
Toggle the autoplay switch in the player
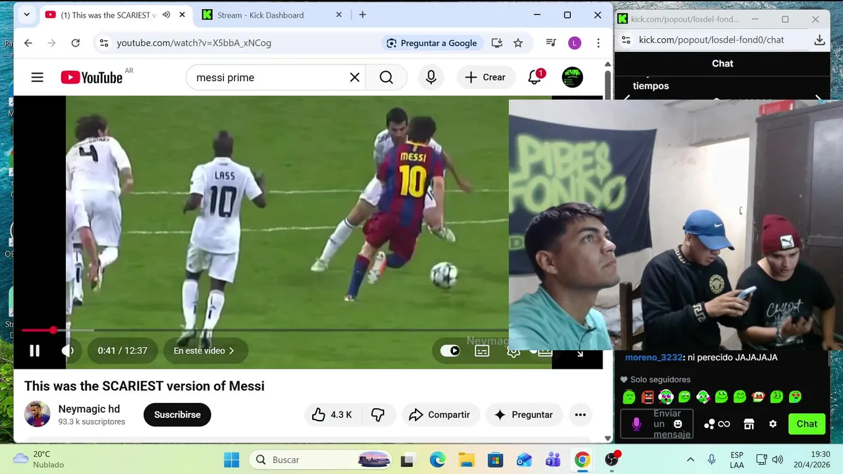pyautogui.click(x=450, y=351)
